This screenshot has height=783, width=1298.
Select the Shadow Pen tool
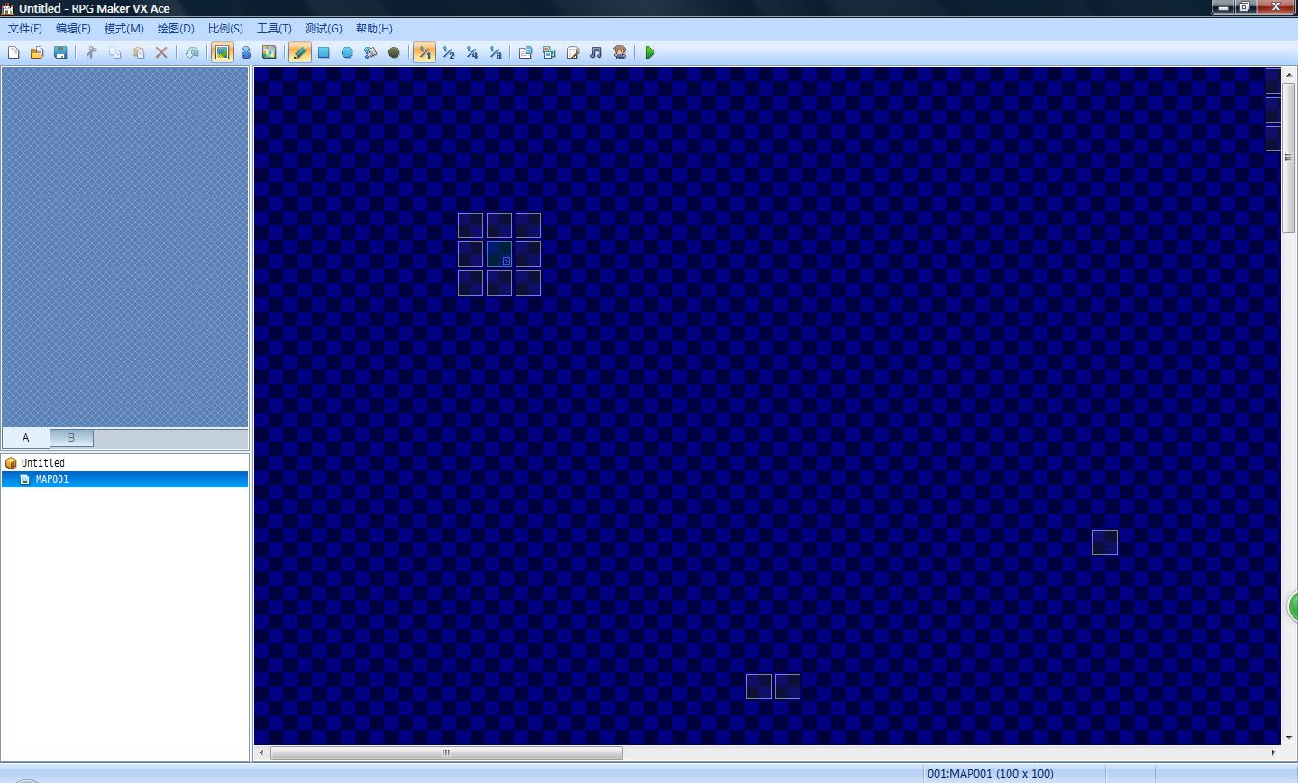(x=394, y=52)
